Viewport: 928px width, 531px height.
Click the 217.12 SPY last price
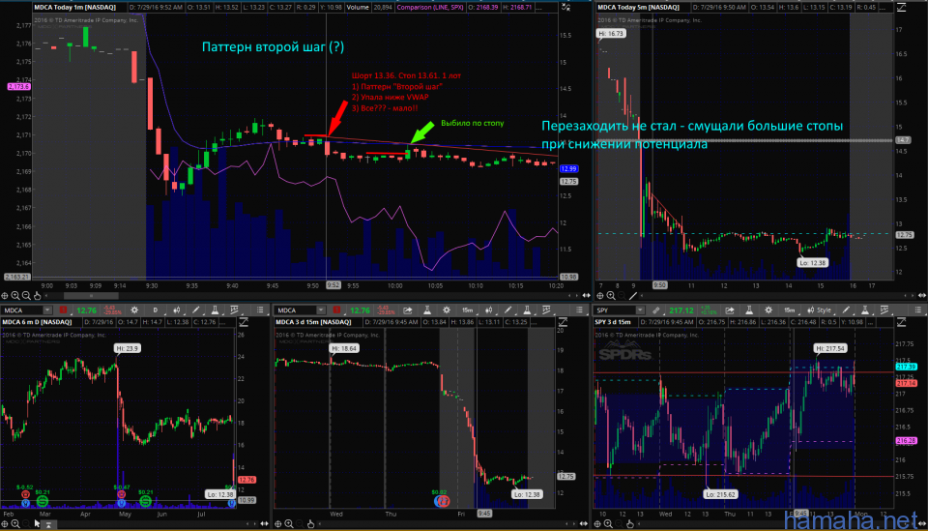point(681,310)
